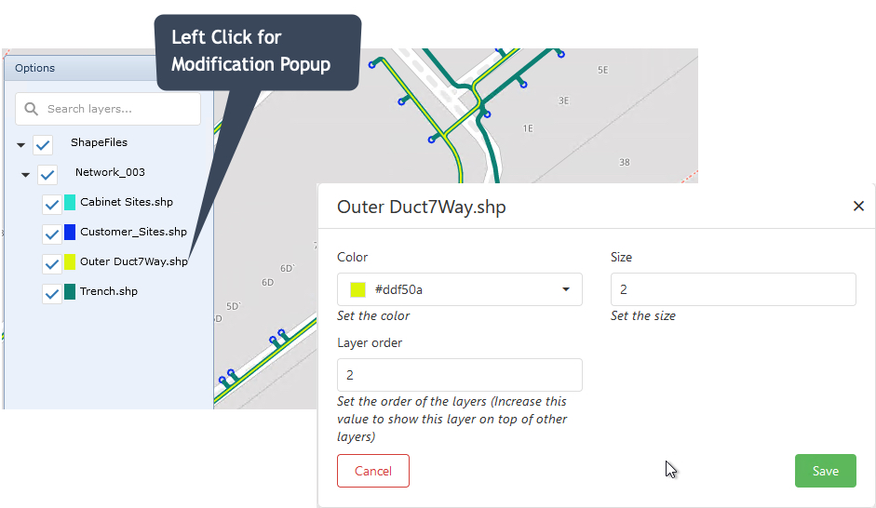This screenshot has height=508, width=876.
Task: Toggle the Trench.shp layer checkbox
Action: pos(52,294)
